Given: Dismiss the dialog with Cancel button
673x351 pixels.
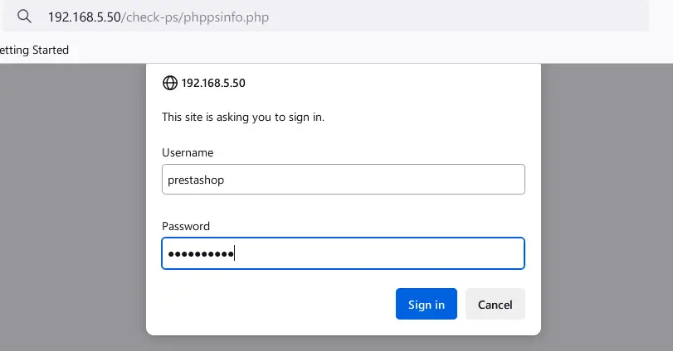Looking at the screenshot, I should (x=495, y=304).
